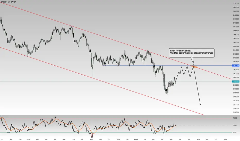
Task: Click the RSI 70.00 level label
Action: [235, 118]
